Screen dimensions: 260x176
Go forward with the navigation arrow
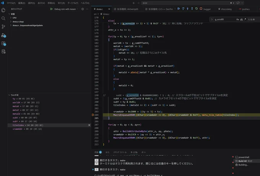(x=138, y=3)
